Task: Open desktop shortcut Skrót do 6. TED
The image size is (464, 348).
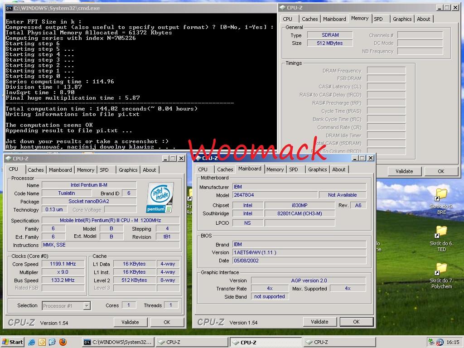Action: 441,239
